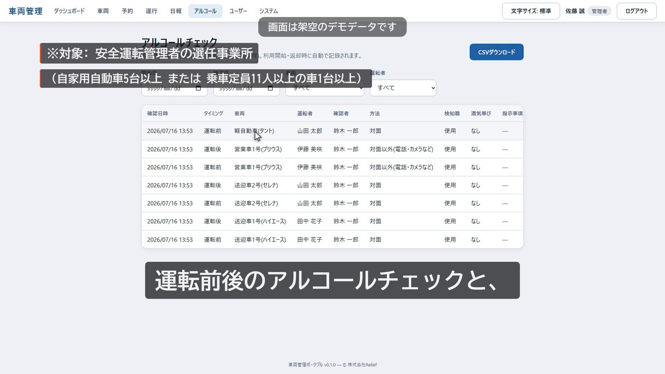Click the 車両管理 logo link
The height and width of the screenshot is (374, 665).
26,11
